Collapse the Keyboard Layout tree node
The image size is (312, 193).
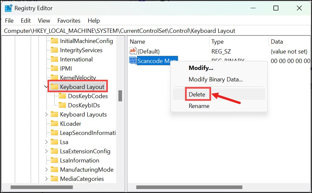46,87
